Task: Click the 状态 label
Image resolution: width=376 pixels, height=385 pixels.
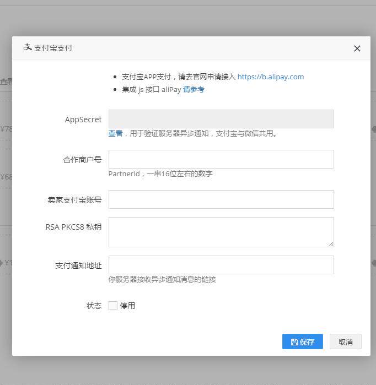Action: click(94, 306)
